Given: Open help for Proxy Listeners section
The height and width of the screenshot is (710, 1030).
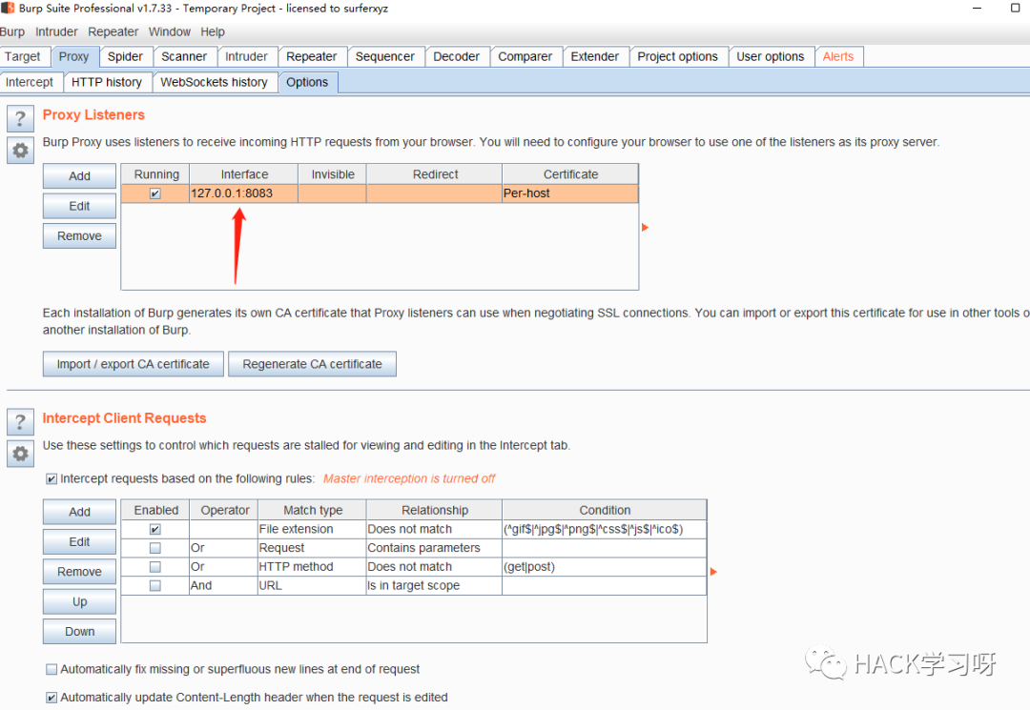Looking at the screenshot, I should tap(20, 119).
